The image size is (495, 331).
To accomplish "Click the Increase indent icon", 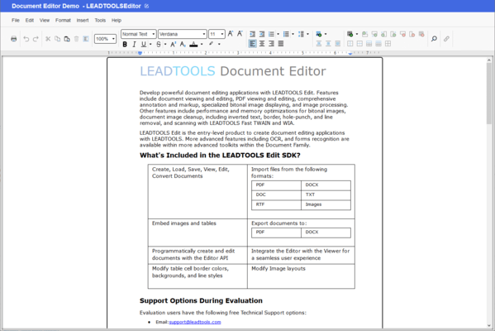I will coord(262,34).
